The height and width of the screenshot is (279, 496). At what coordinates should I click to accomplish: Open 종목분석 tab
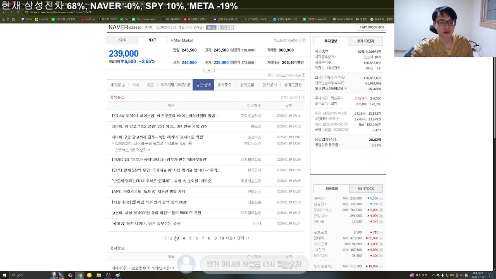pos(224,85)
